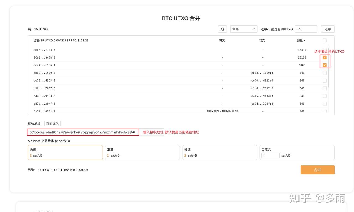Check the ce70...d523:0 UTXO checkbox
This screenshot has height=212, width=354.
click(325, 81)
